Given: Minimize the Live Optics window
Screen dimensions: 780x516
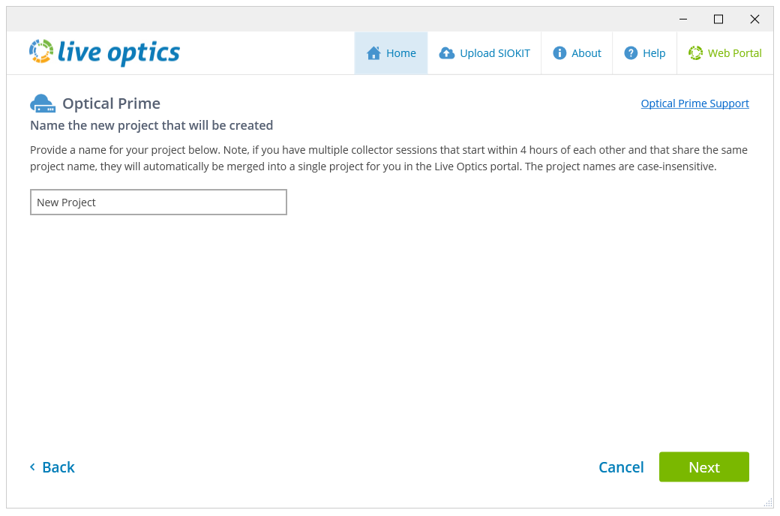Looking at the screenshot, I should click(x=683, y=19).
